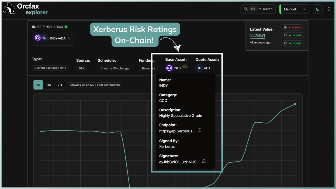Click the 49 minutes ago timestamp
The width and height of the screenshot is (336, 189).
coord(260,43)
